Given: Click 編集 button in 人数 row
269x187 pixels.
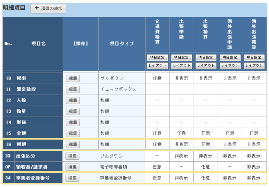Looking at the screenshot, I should 73,100.
